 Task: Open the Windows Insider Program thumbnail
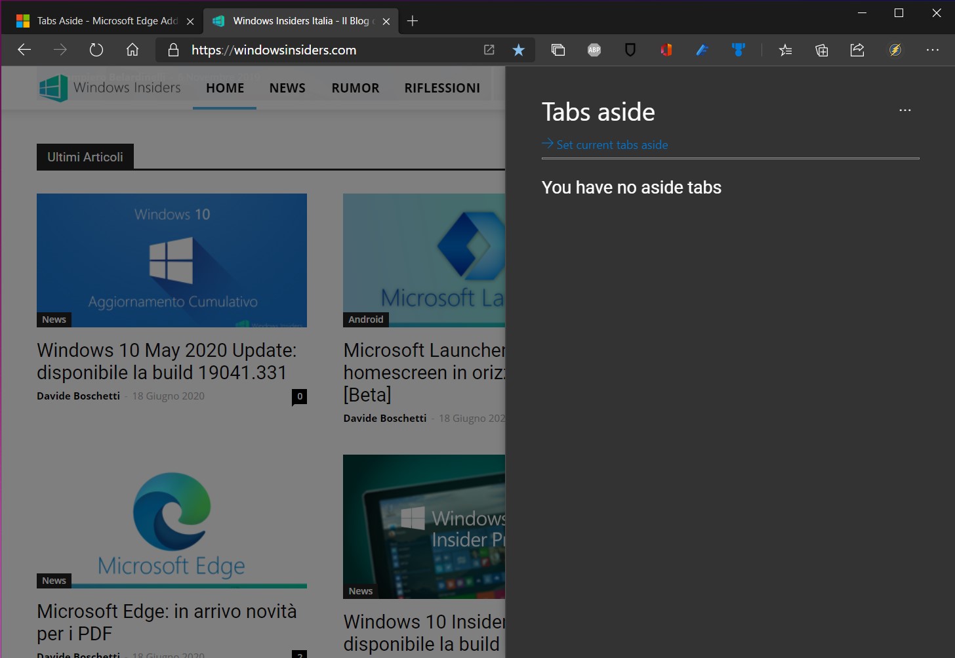tap(424, 527)
